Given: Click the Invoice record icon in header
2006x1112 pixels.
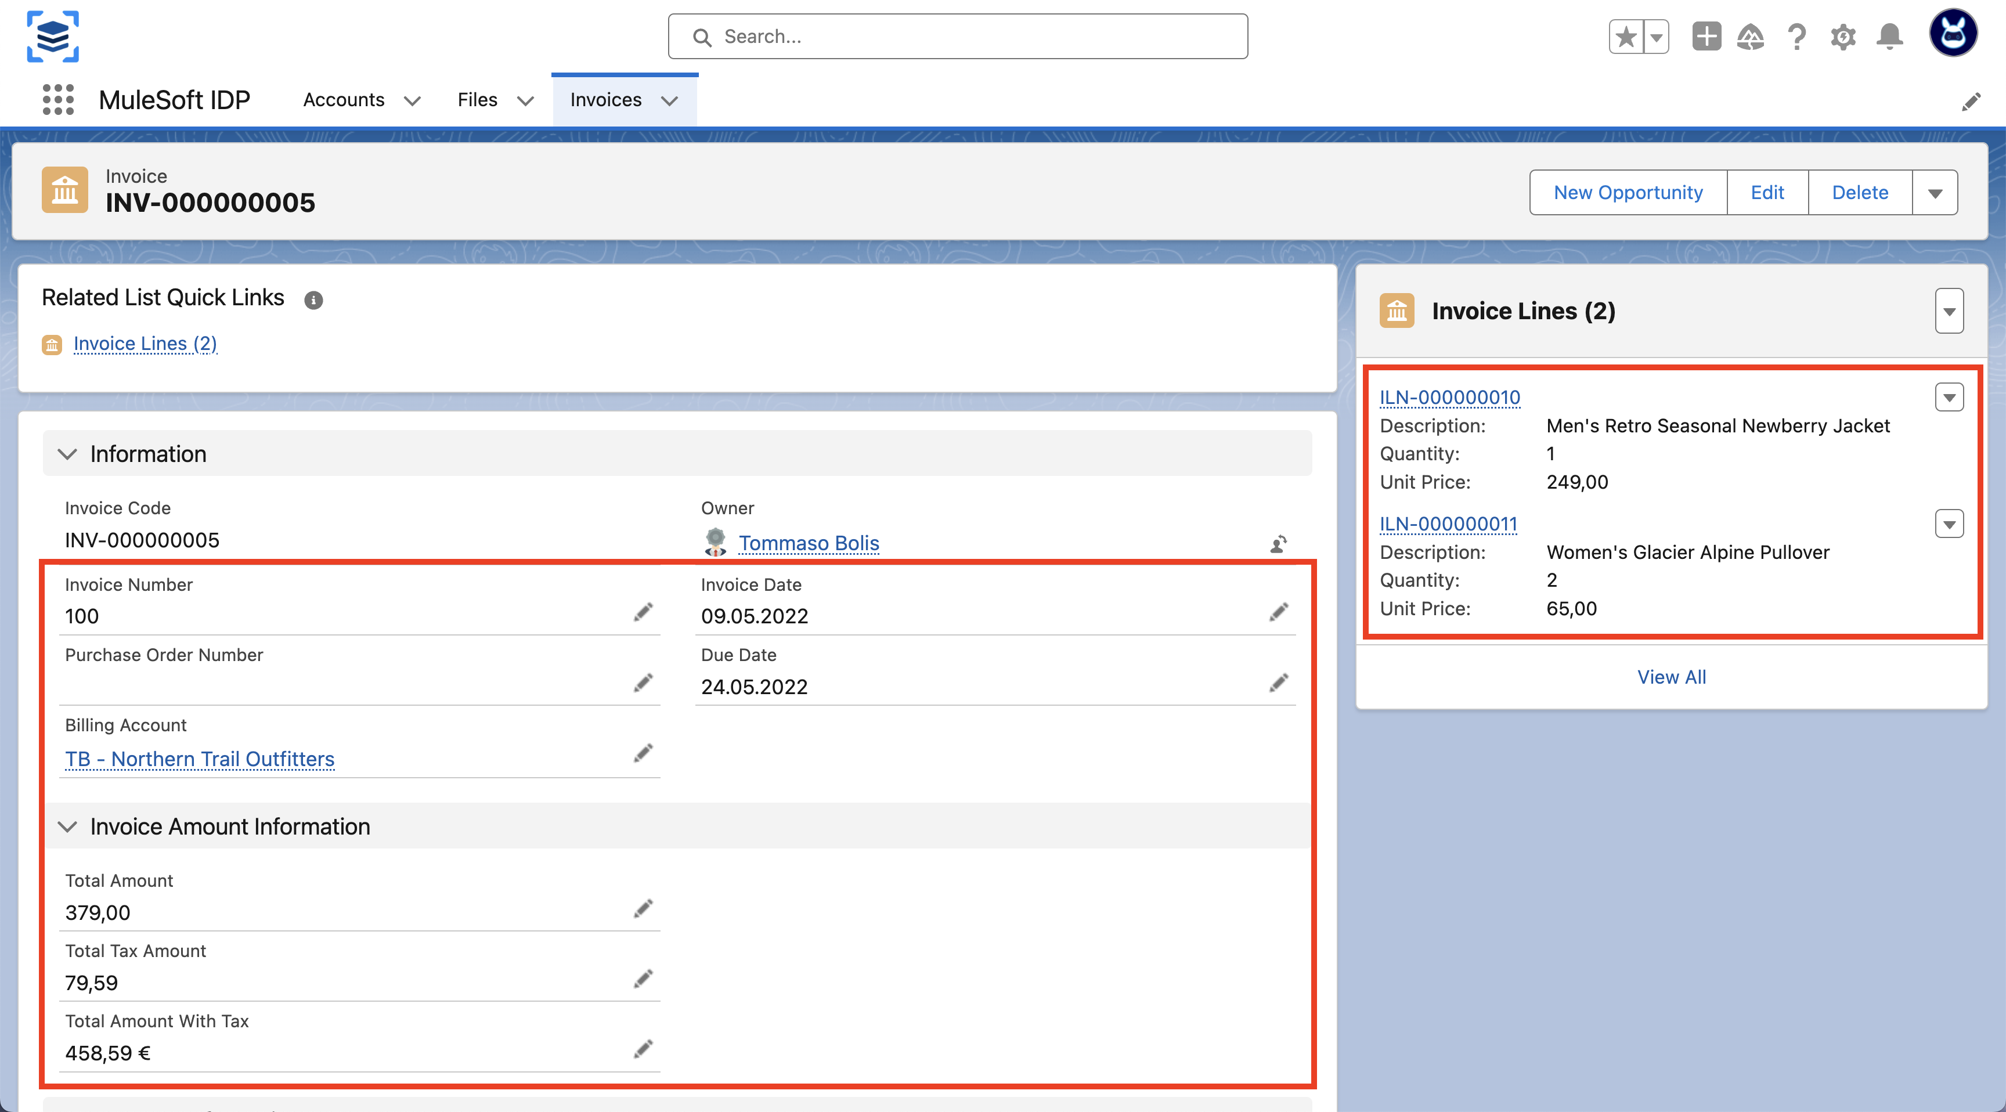Looking at the screenshot, I should coord(64,190).
